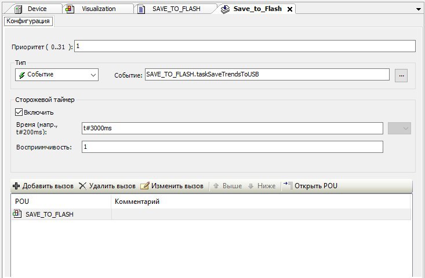Screen dimensions: 425x278
Task: Click the Приоритет input field
Action: [245, 46]
